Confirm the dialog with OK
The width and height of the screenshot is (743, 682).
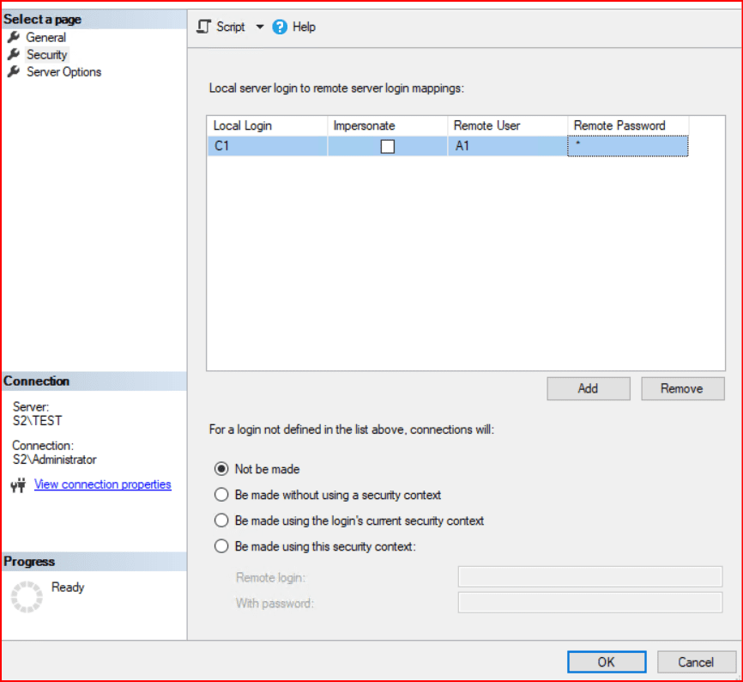(x=606, y=661)
